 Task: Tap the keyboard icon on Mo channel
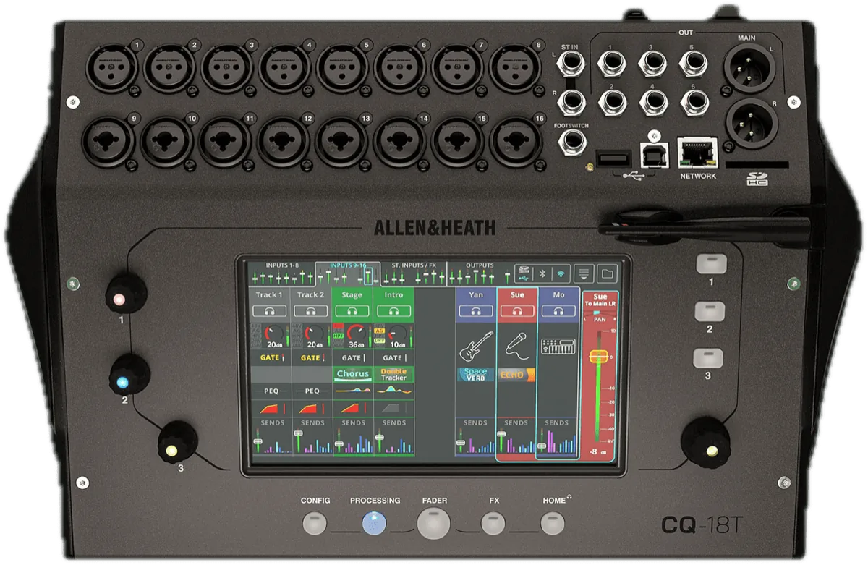(x=558, y=347)
